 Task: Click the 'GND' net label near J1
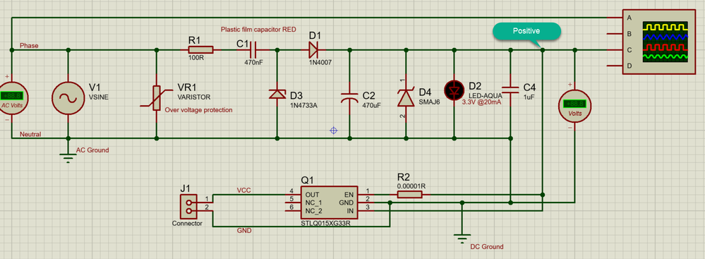(244, 231)
